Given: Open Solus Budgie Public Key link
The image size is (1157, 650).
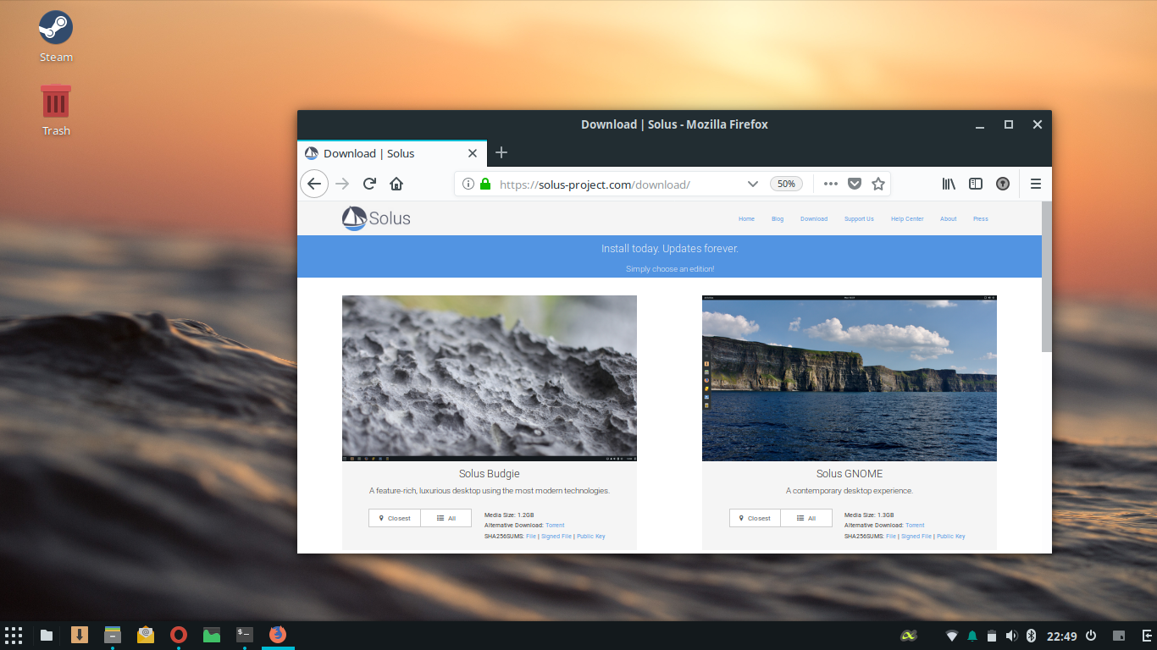Looking at the screenshot, I should click(x=591, y=537).
